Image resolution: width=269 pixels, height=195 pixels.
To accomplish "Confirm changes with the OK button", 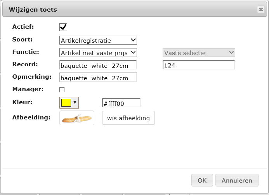I will [x=202, y=180].
